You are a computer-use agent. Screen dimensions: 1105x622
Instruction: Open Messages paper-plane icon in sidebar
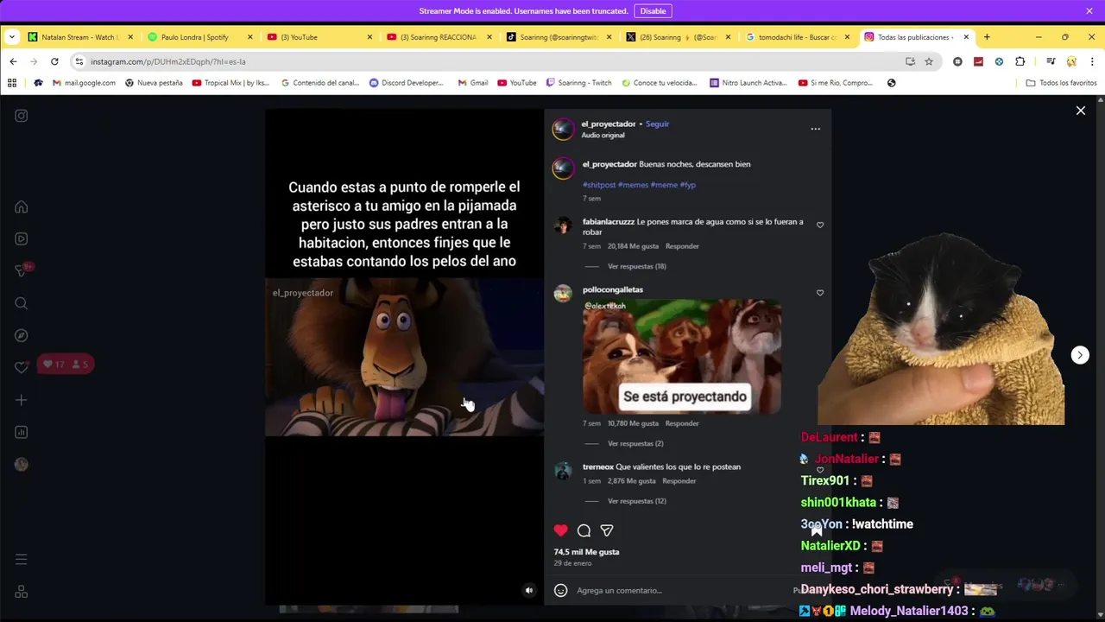[x=22, y=270]
